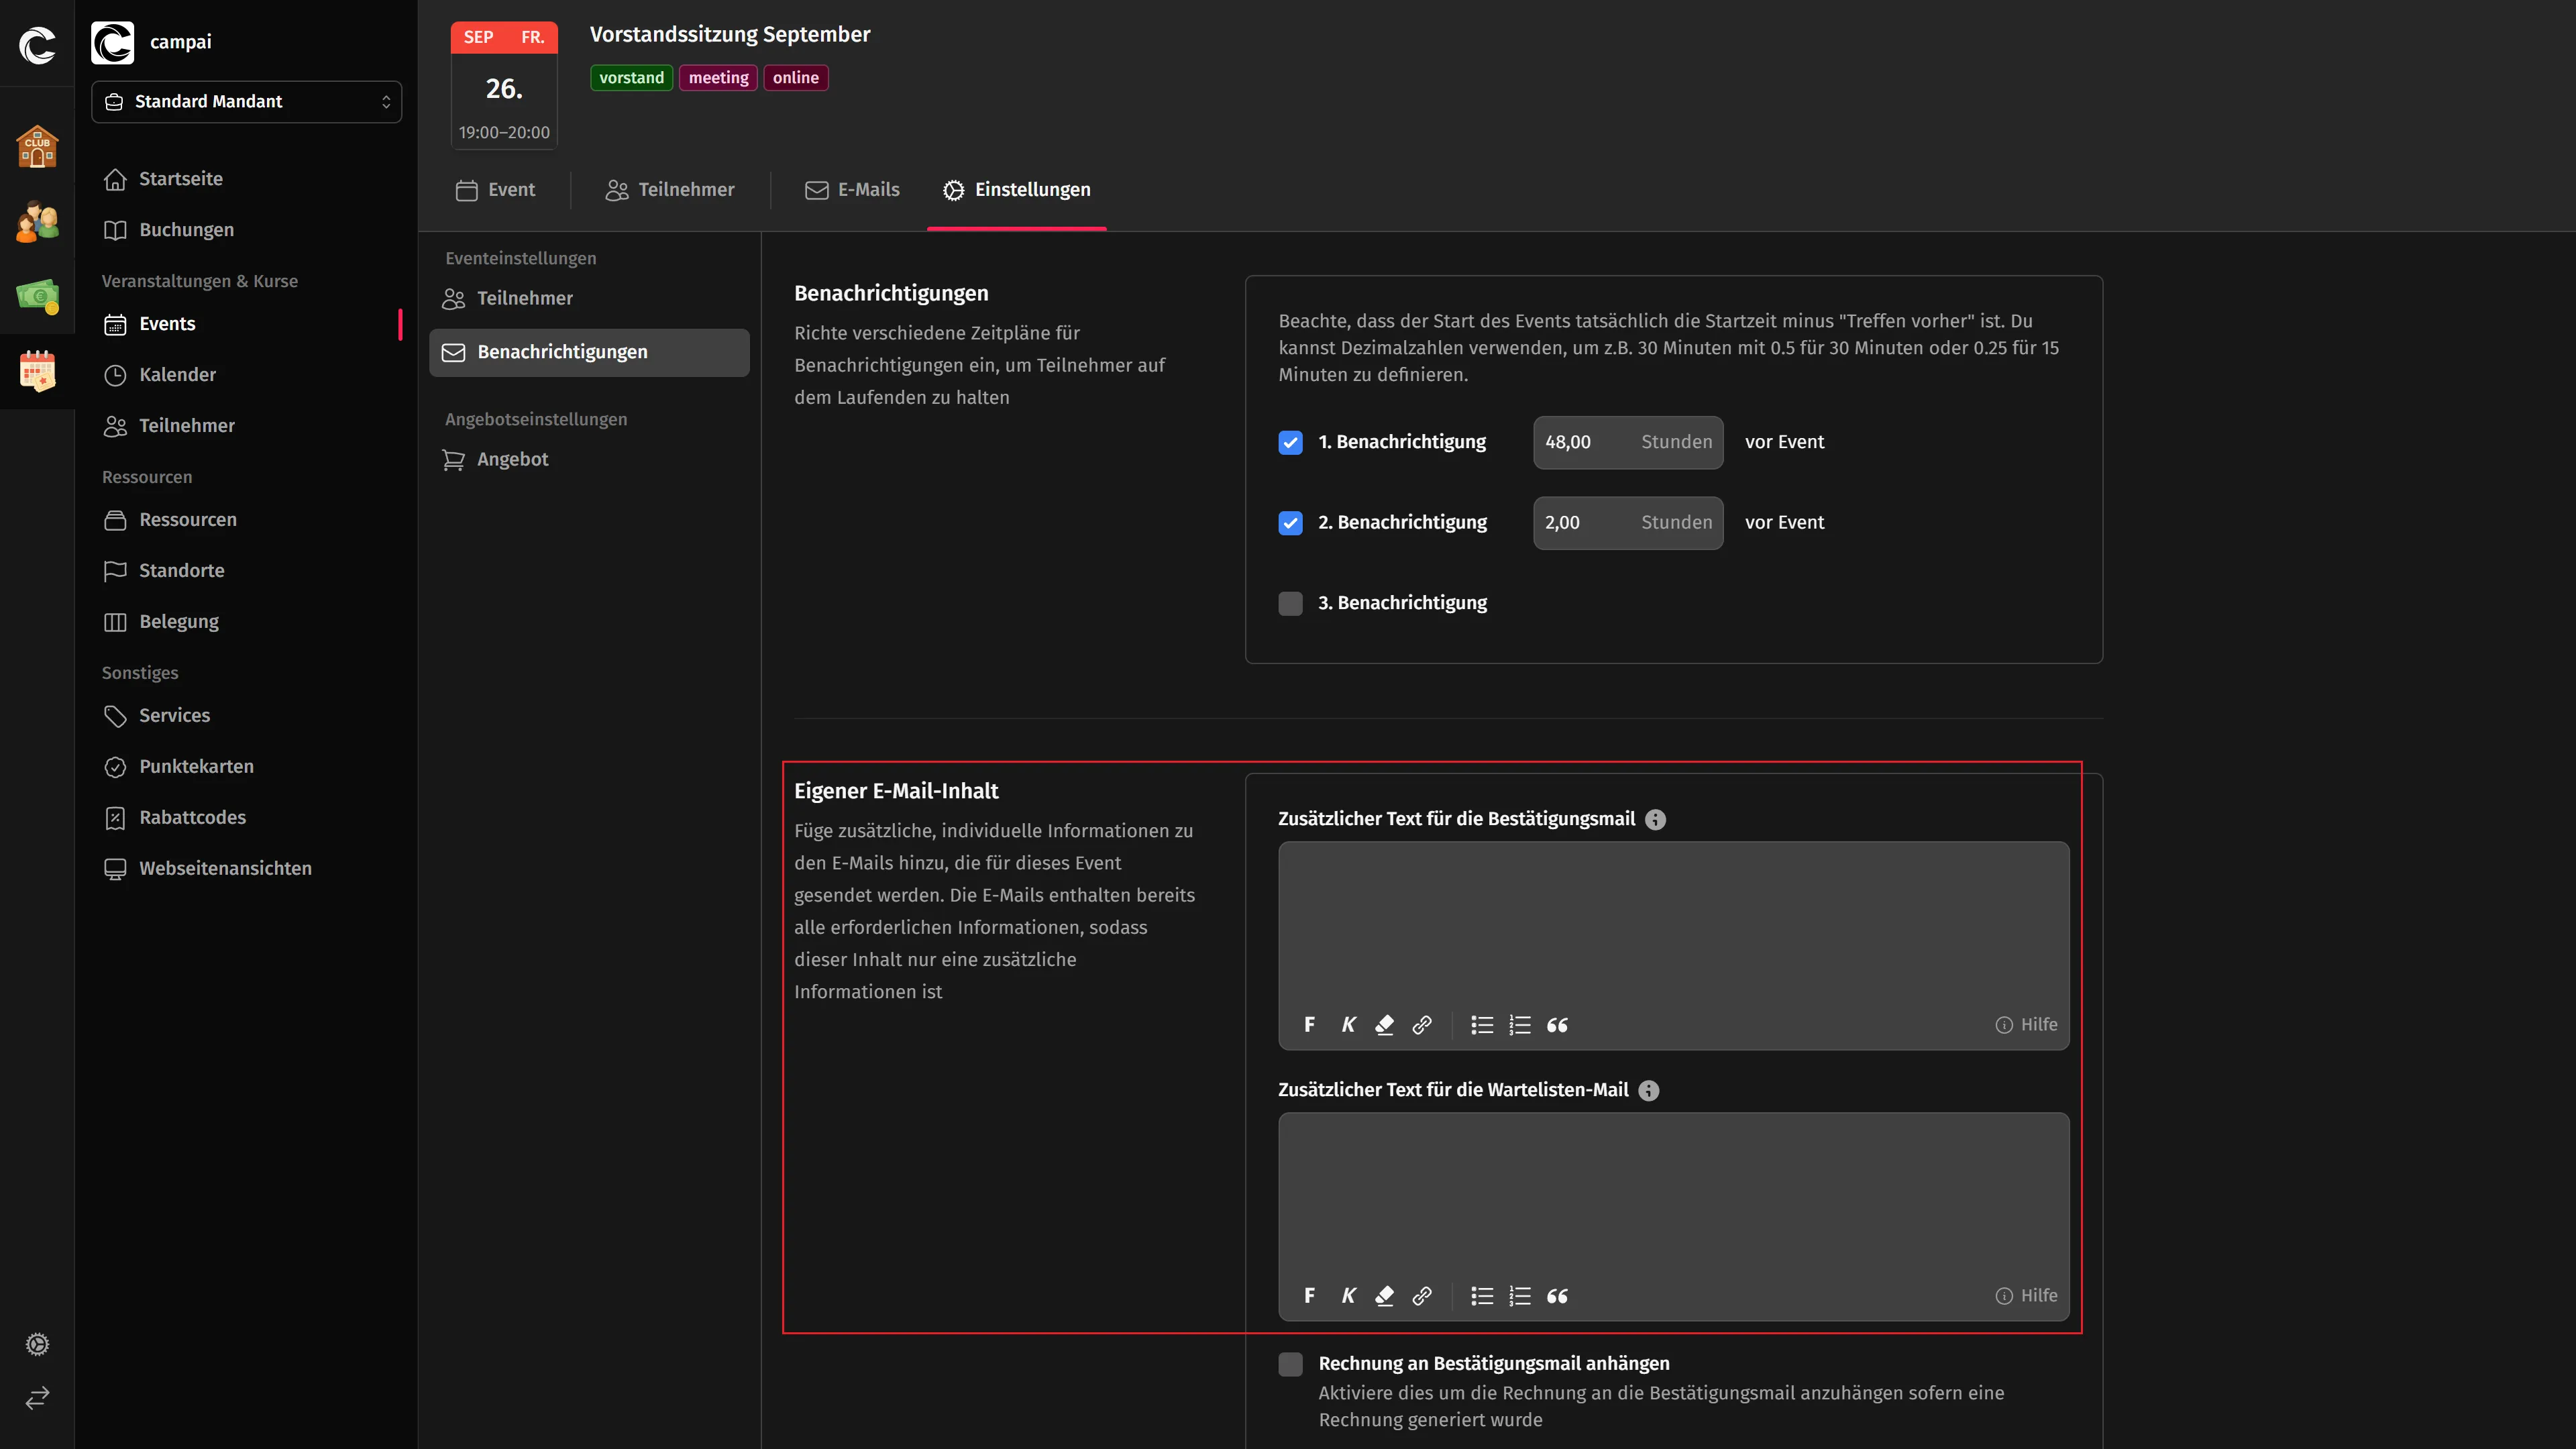Open the club house module icon

pyautogui.click(x=37, y=147)
